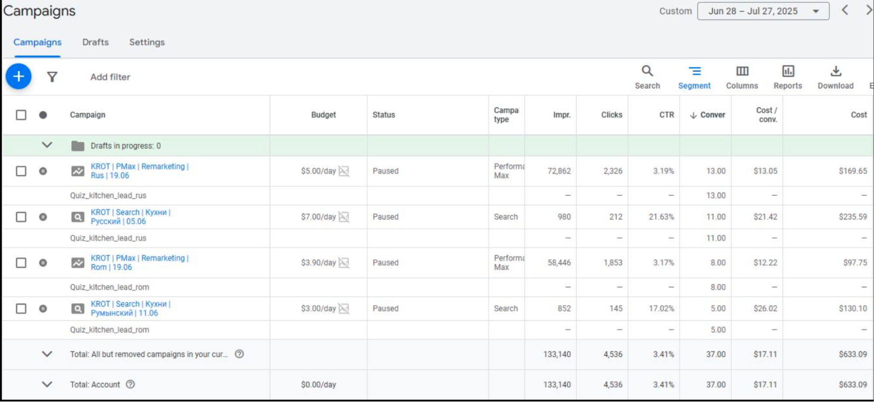Click the blue new campaign plus button
This screenshot has width=874, height=402.
[x=18, y=77]
